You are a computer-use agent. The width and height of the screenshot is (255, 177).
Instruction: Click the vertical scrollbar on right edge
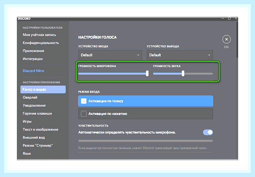click(237, 40)
